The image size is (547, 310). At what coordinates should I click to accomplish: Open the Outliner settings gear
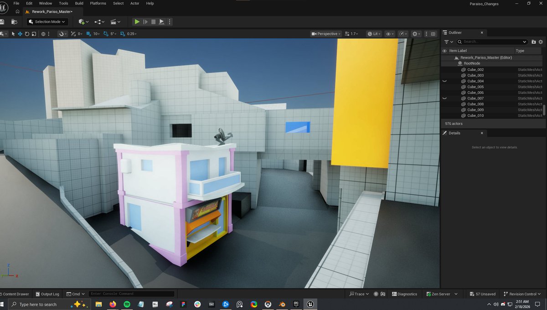point(541,42)
